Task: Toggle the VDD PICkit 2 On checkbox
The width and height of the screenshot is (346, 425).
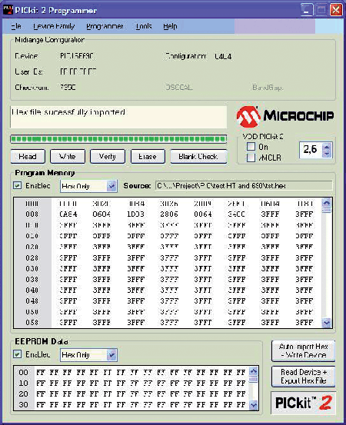Action: tap(251, 147)
